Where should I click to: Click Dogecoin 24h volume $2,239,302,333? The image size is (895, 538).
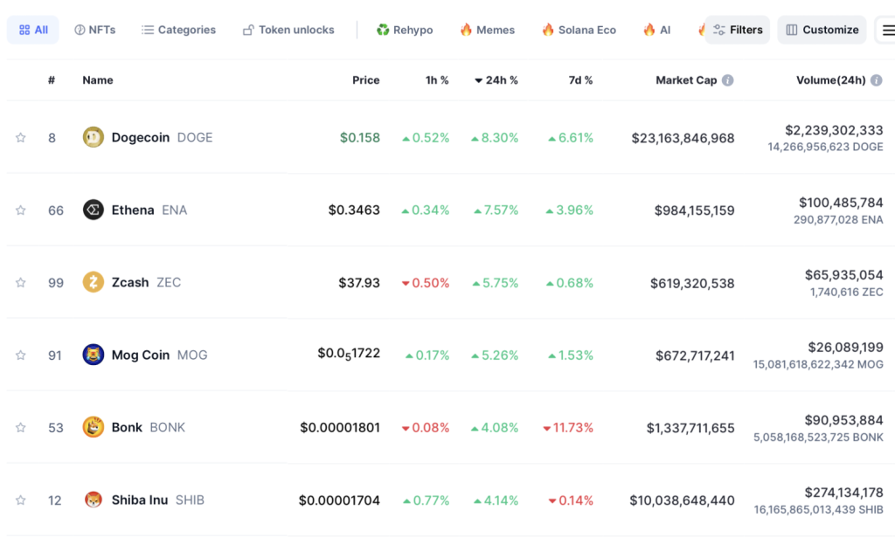click(835, 130)
